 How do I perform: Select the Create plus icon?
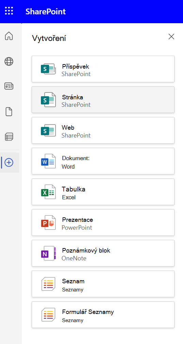click(9, 162)
